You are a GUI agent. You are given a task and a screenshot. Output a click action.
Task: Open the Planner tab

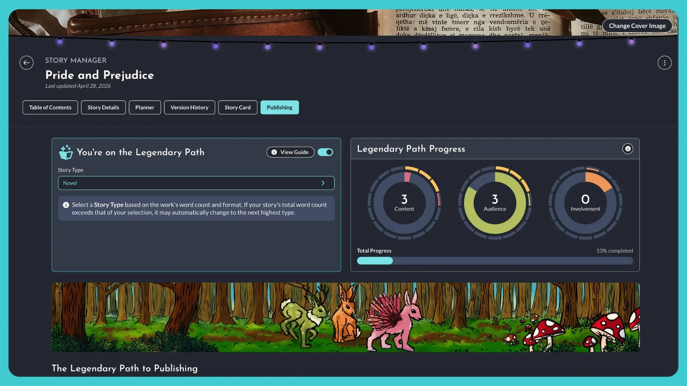click(x=145, y=108)
